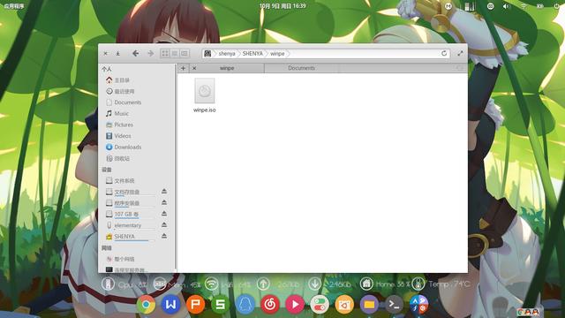Open Files from the dock

(369, 305)
